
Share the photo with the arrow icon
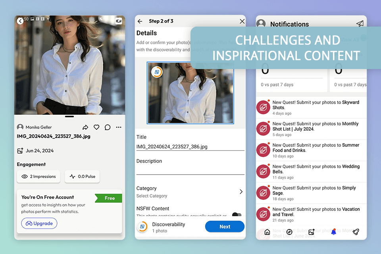click(x=85, y=127)
